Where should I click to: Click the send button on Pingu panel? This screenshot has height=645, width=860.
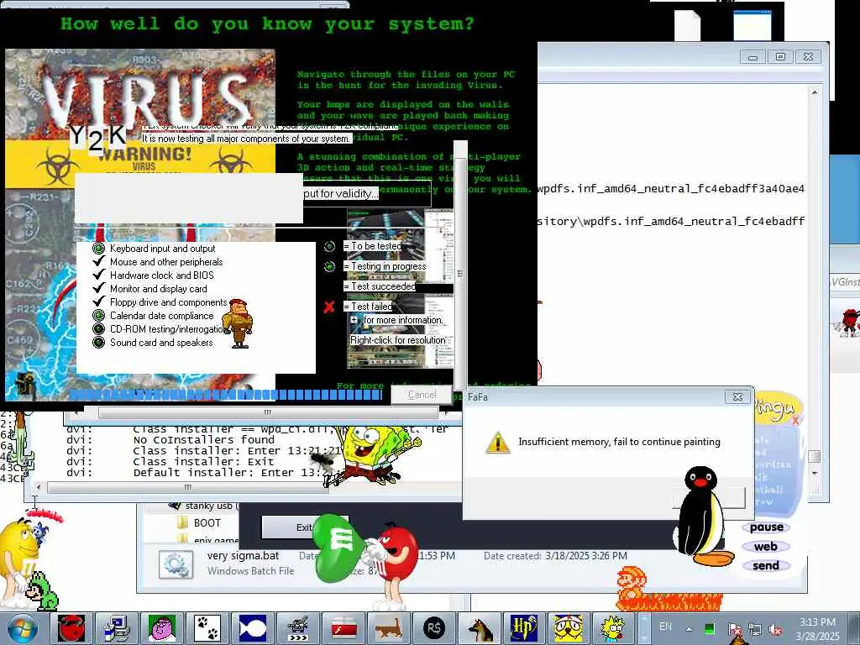tap(766, 565)
